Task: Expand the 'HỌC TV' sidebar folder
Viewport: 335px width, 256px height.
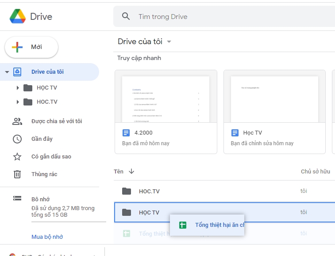Action: tap(18, 88)
